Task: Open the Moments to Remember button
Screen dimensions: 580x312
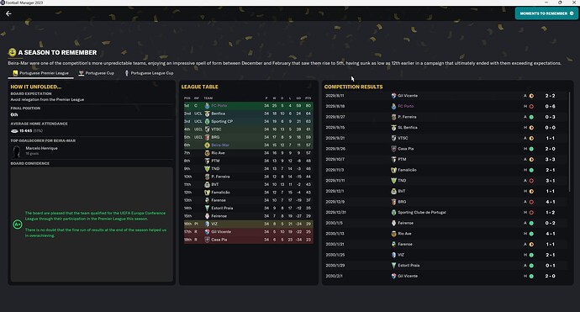Action: tap(546, 13)
